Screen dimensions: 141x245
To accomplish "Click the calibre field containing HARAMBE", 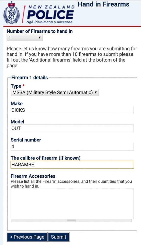I will (x=72, y=165).
